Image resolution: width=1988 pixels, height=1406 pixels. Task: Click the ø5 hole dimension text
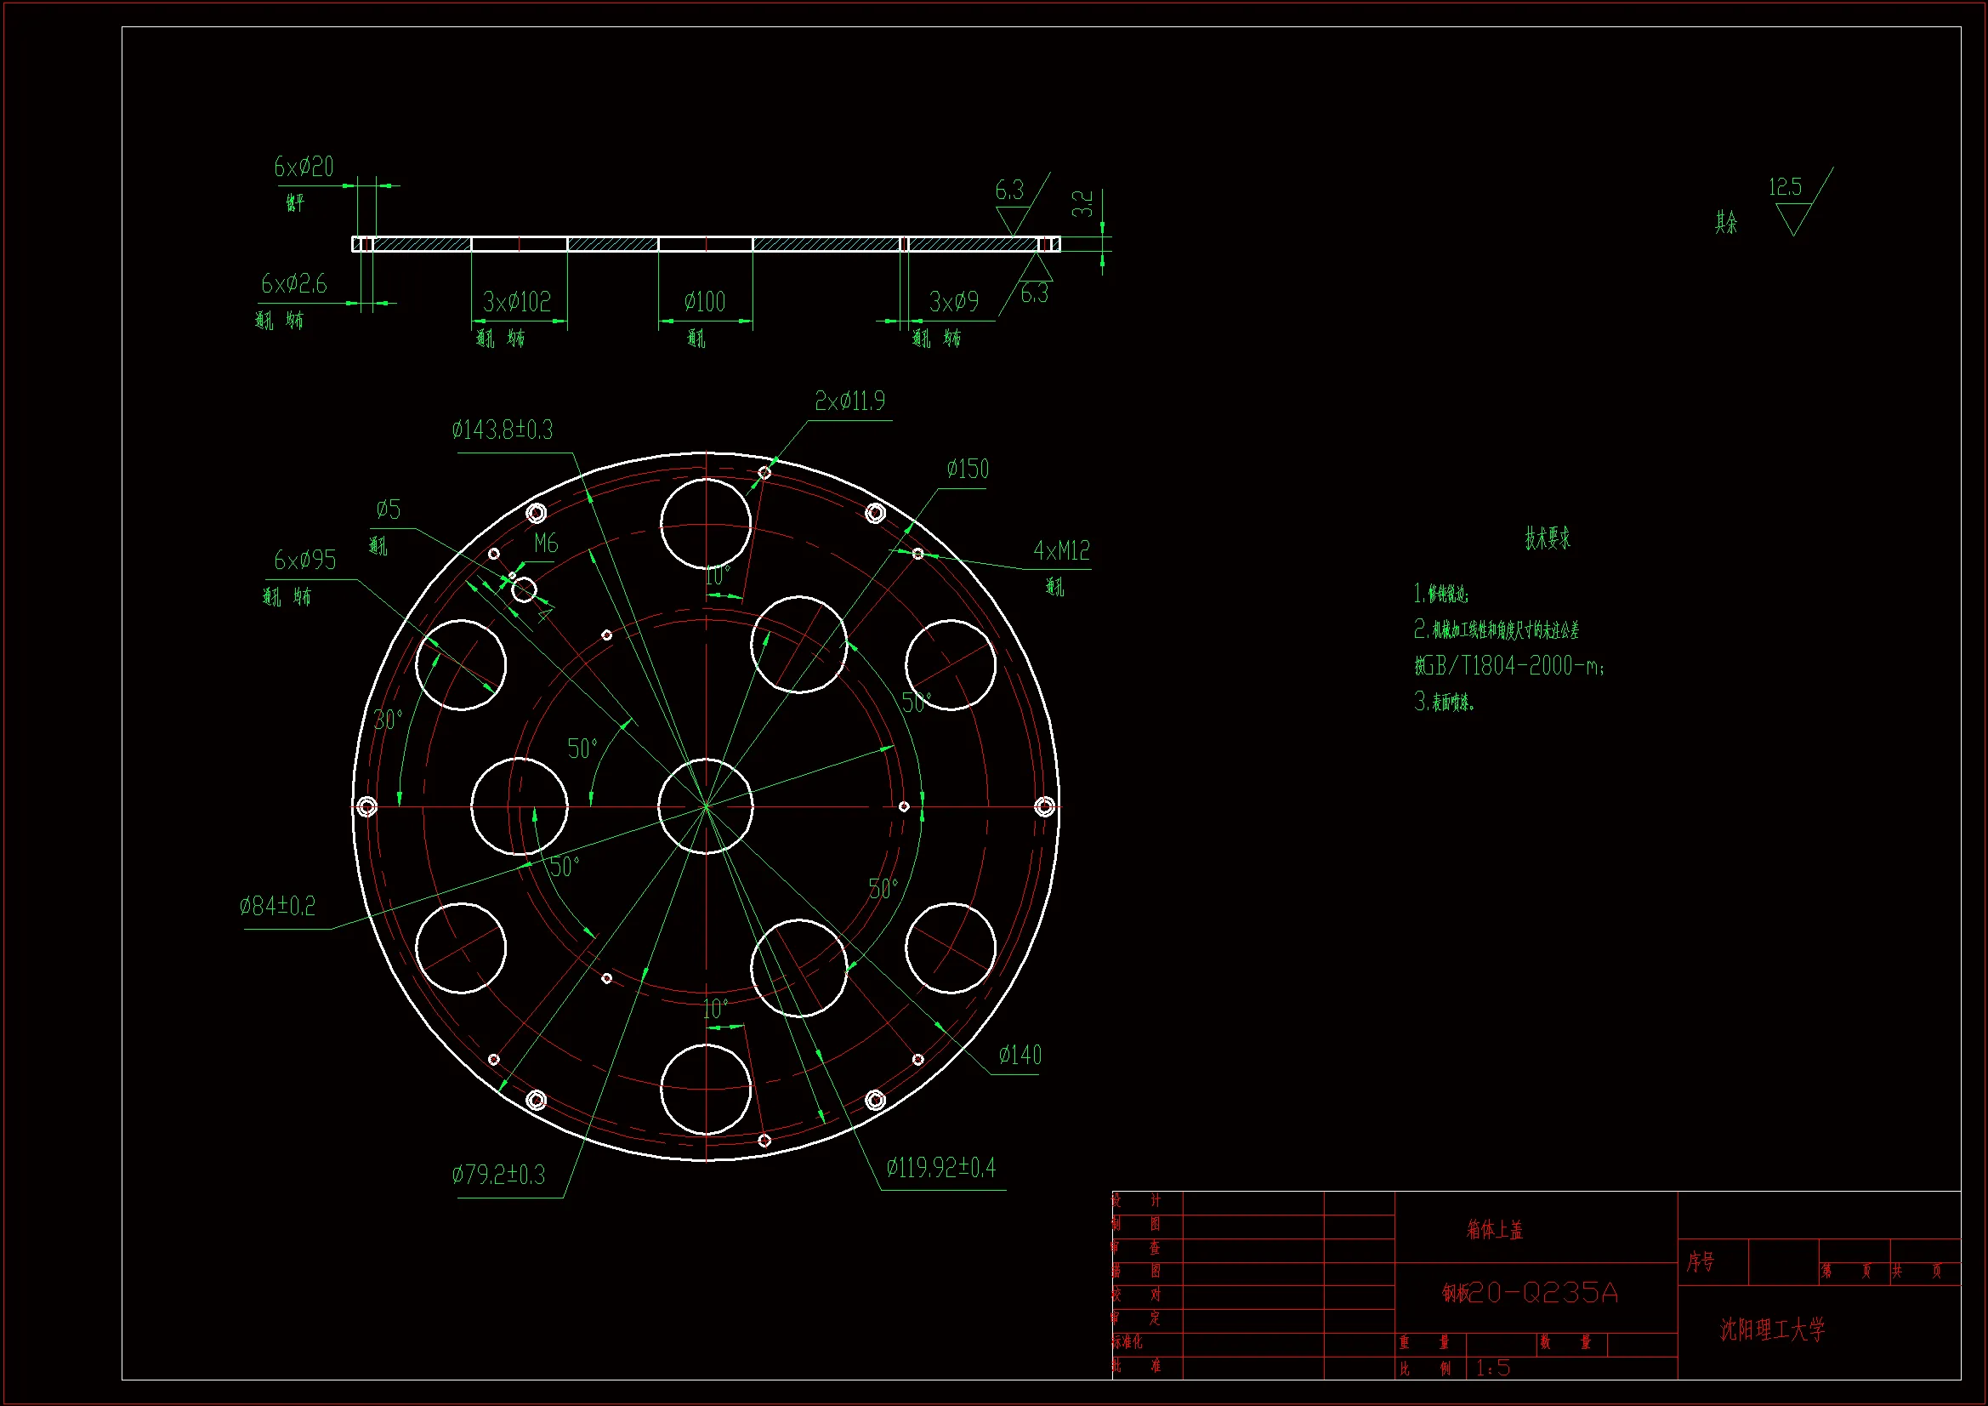(389, 509)
